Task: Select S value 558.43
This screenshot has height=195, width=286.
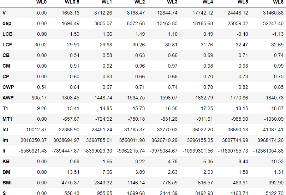Action: coord(72,193)
